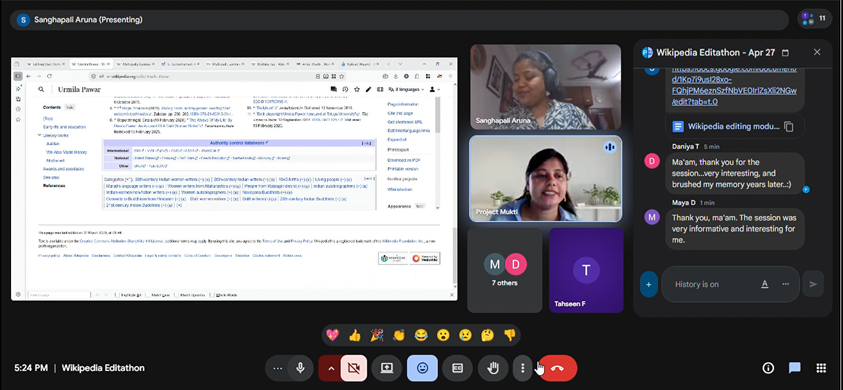Send the thumbs down reaction
Viewport: 843px width, 390px height.
tap(509, 335)
